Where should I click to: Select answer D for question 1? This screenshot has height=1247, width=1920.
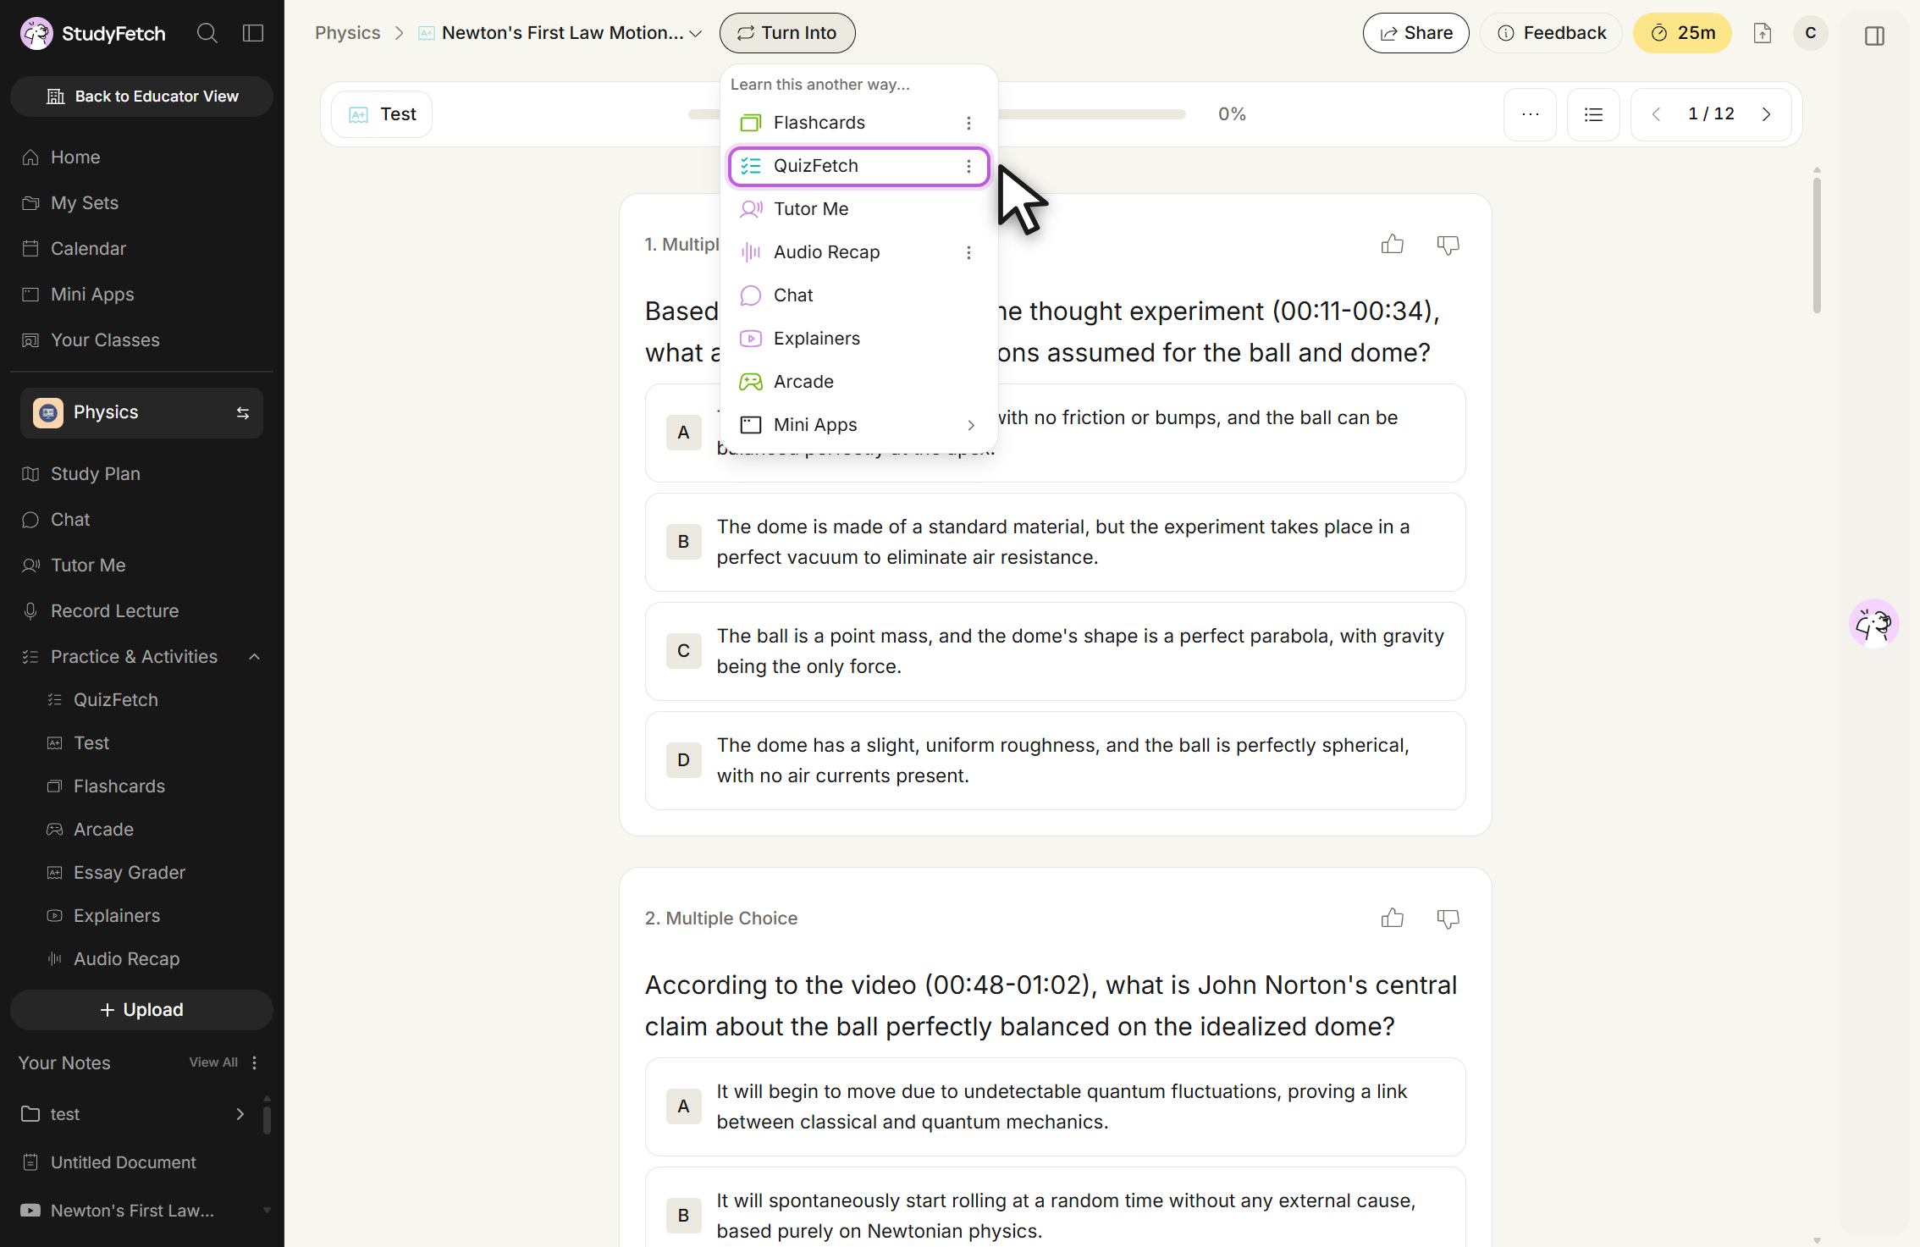[1056, 760]
